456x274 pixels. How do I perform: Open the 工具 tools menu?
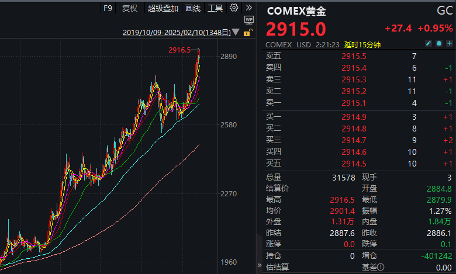click(x=215, y=8)
